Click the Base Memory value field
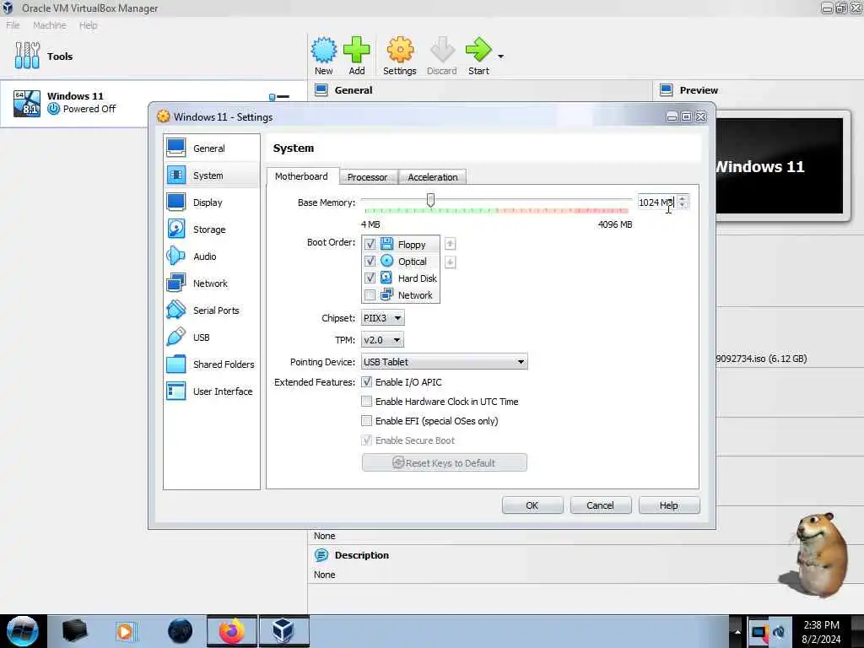Image resolution: width=864 pixels, height=648 pixels. 656,202
